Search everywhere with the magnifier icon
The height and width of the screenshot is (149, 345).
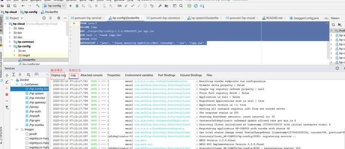pos(181,6)
